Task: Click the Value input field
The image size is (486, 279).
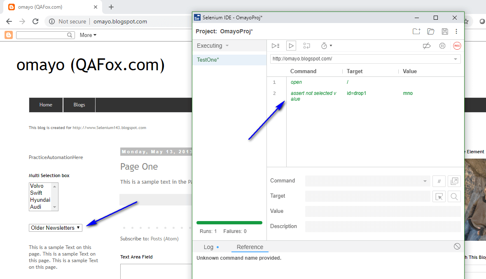Action: click(383, 211)
